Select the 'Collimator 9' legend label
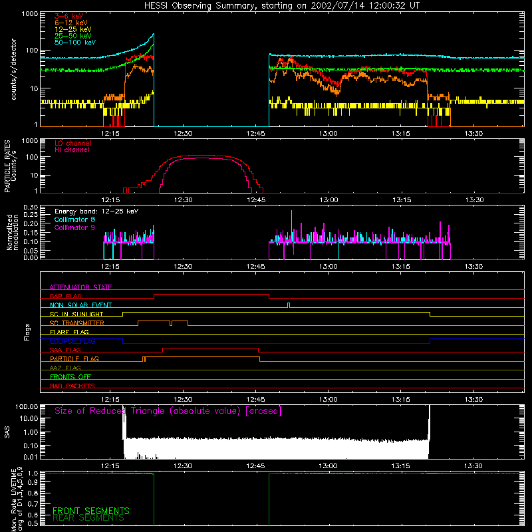The width and height of the screenshot is (532, 532). (74, 227)
